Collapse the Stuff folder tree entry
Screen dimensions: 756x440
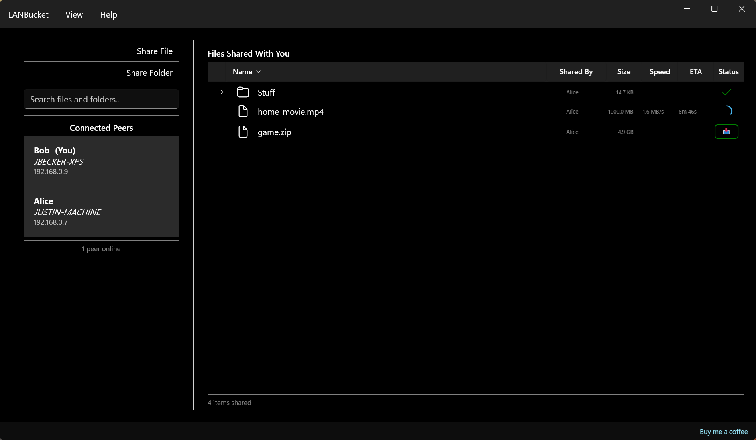(222, 92)
